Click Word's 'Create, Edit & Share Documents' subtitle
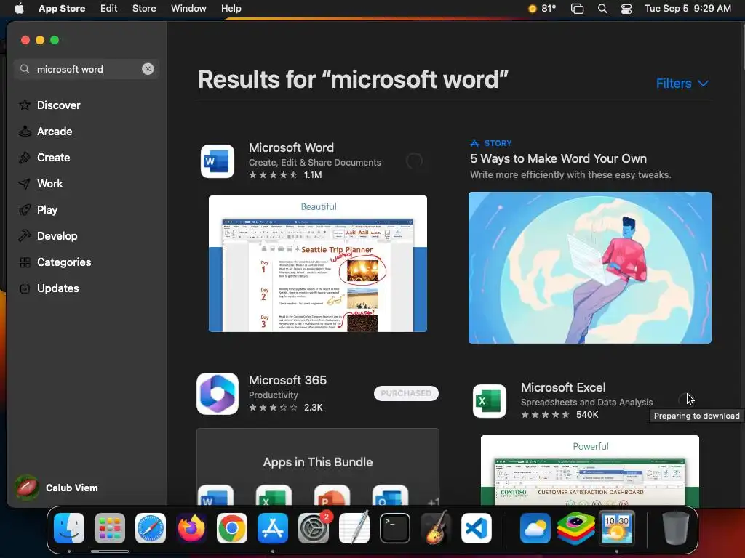The height and width of the screenshot is (558, 745). click(x=314, y=162)
